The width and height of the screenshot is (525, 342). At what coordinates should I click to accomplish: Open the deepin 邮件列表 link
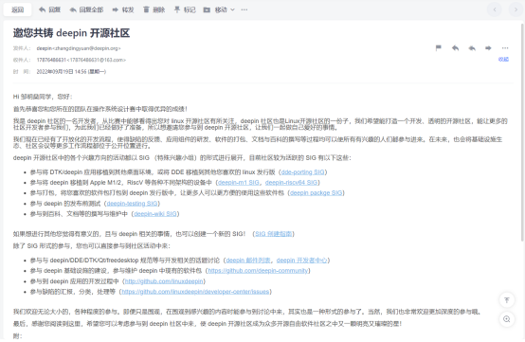[248, 261]
